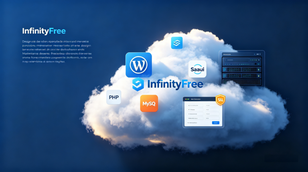Click the first input field in the form window
The width and height of the screenshot is (308, 172).
tap(195, 105)
